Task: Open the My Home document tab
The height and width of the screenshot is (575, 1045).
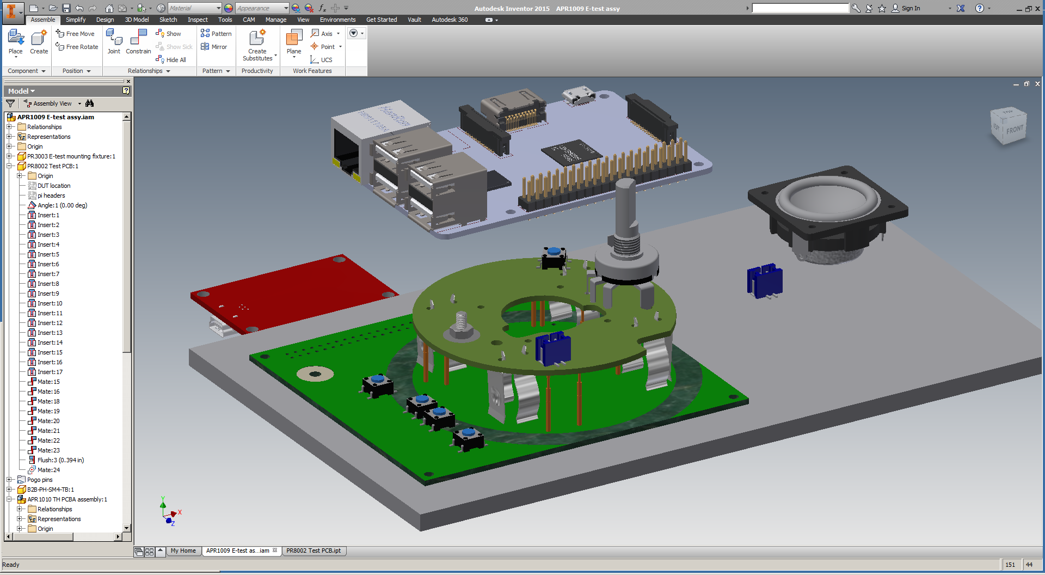Action: coord(183,550)
